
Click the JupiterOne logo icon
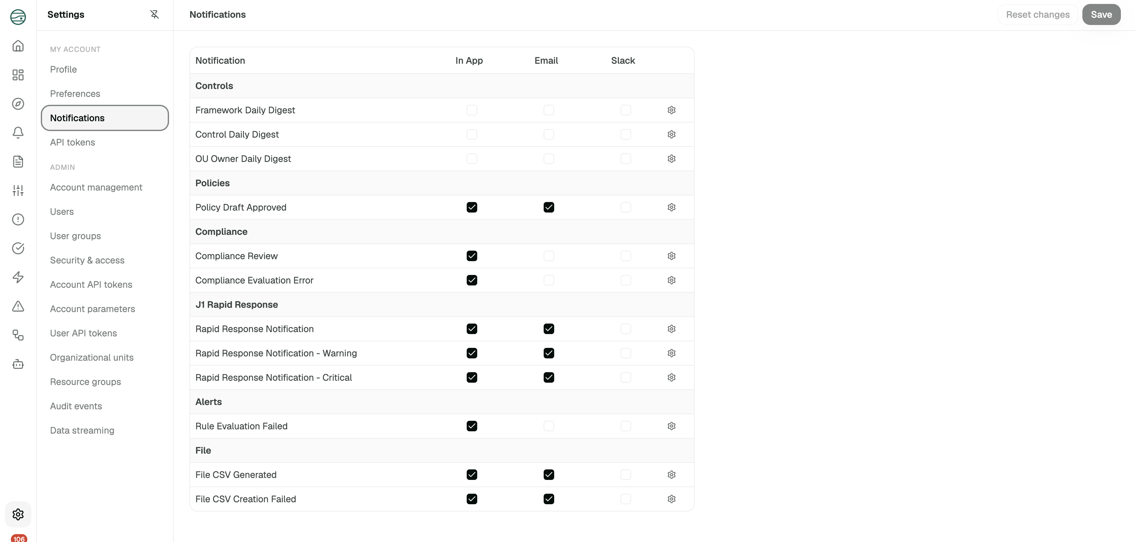[18, 17]
